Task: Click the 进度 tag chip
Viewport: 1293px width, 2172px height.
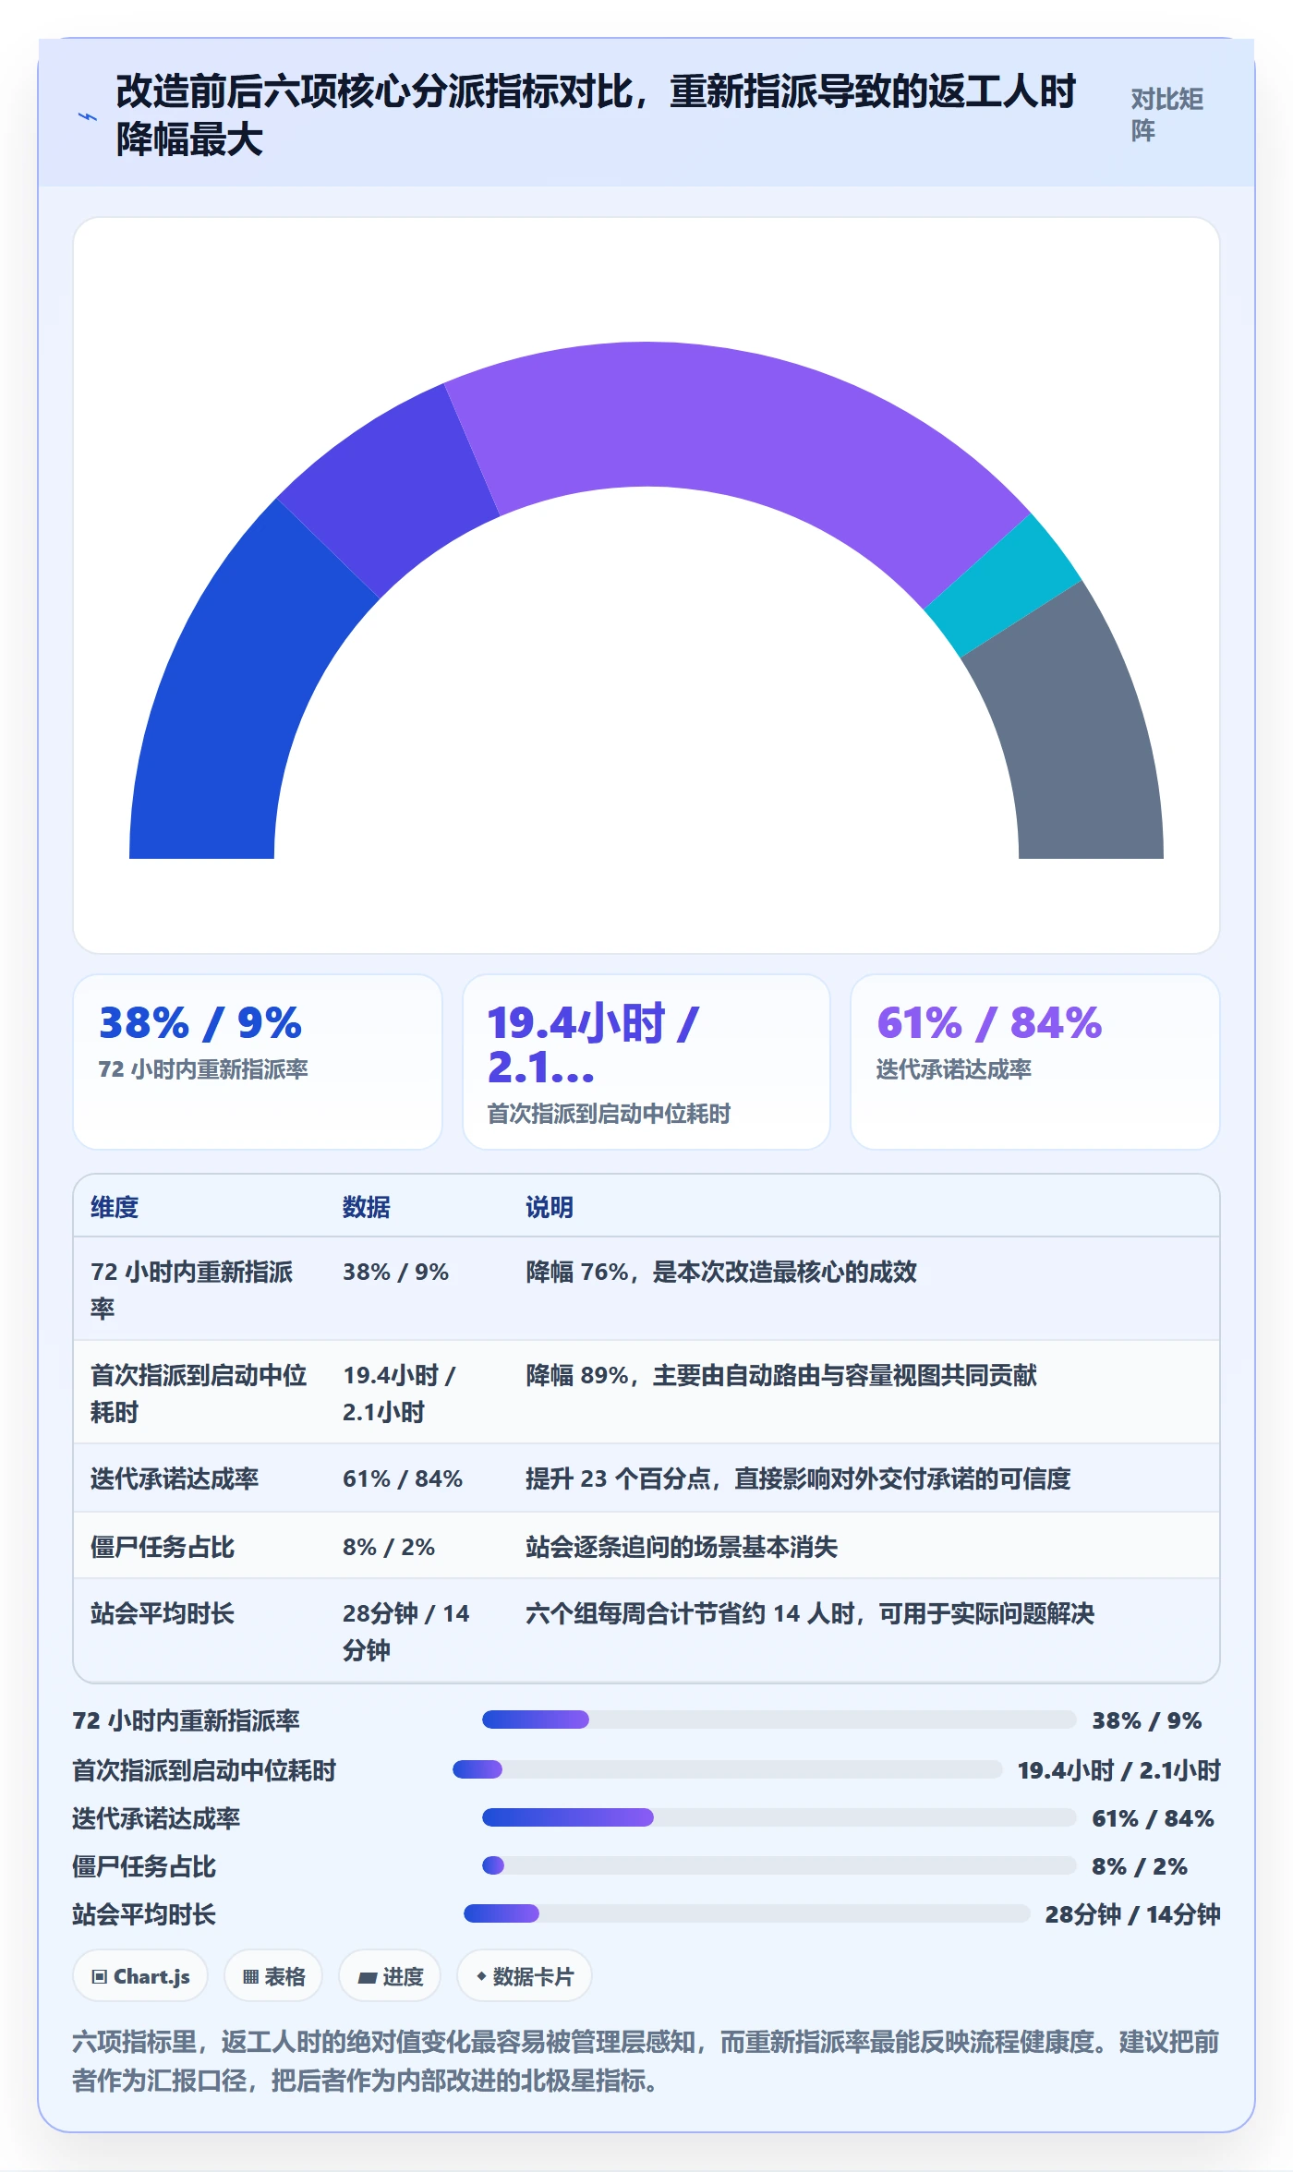Action: pyautogui.click(x=390, y=1976)
